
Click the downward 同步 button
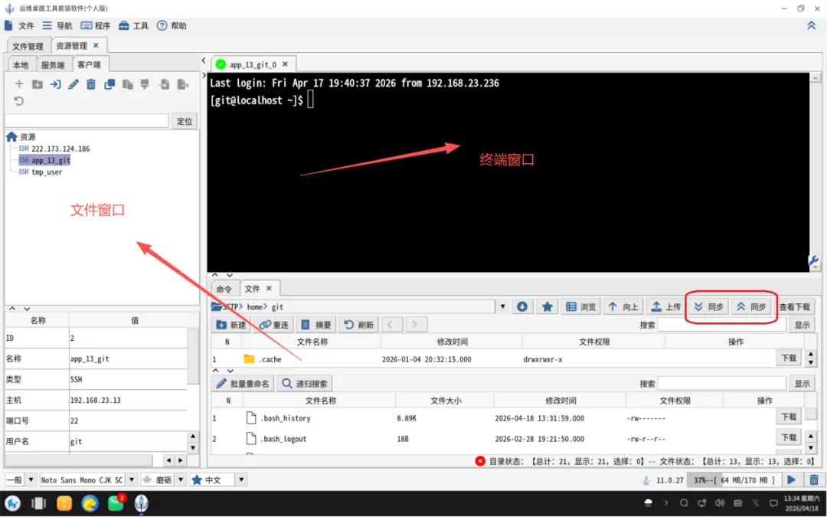[708, 306]
